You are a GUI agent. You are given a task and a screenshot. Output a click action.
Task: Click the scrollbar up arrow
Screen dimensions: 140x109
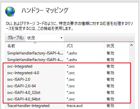pos(132,45)
